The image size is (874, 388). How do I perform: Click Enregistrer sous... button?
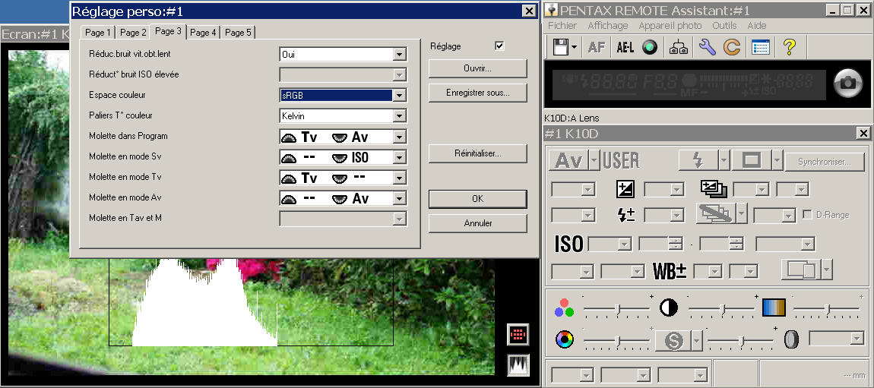click(478, 93)
